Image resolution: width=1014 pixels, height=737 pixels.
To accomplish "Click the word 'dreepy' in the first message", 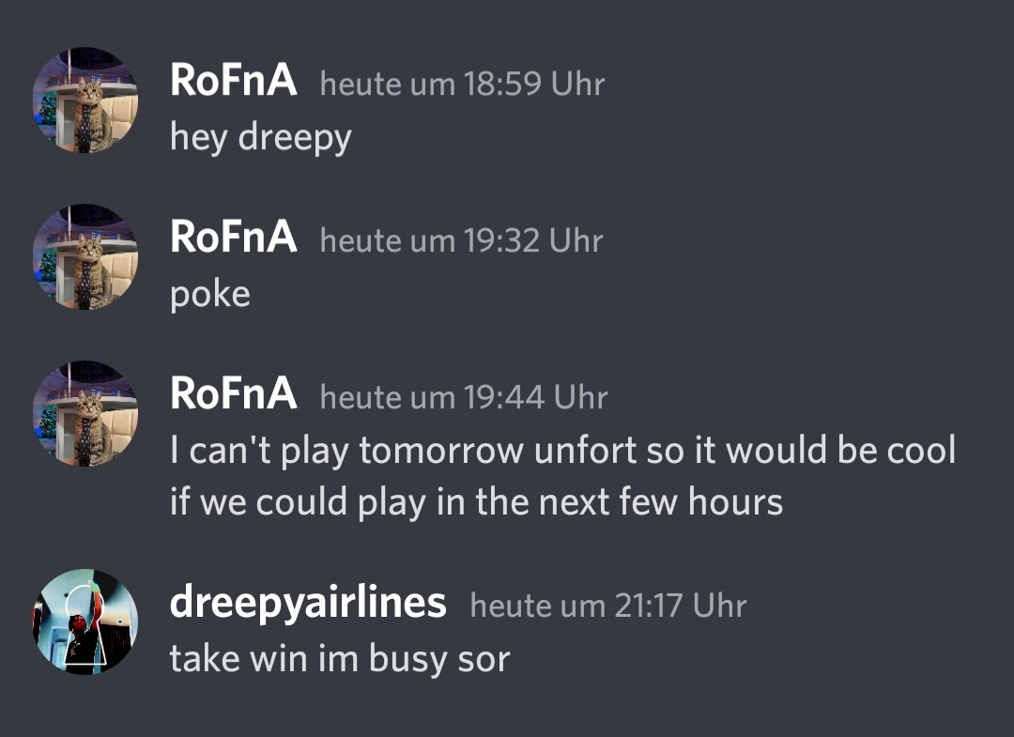I will coord(295,138).
